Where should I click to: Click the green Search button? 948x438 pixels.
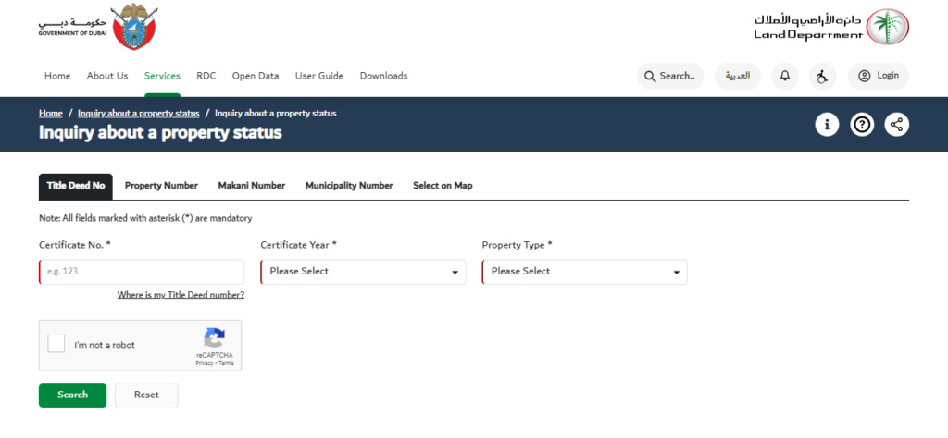[x=72, y=395]
